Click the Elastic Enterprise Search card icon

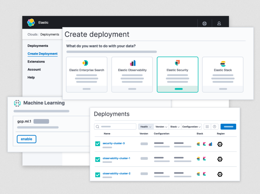point(85,63)
